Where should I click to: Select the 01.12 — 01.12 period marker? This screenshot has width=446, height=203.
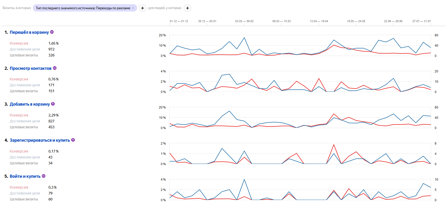[x=179, y=21]
